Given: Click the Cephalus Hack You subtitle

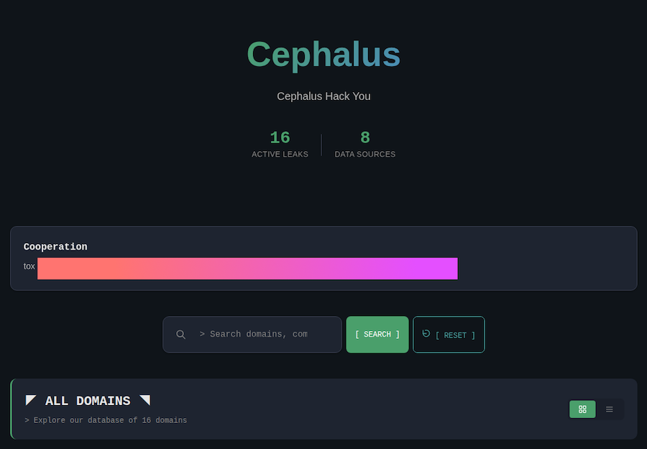Looking at the screenshot, I should coord(323,96).
